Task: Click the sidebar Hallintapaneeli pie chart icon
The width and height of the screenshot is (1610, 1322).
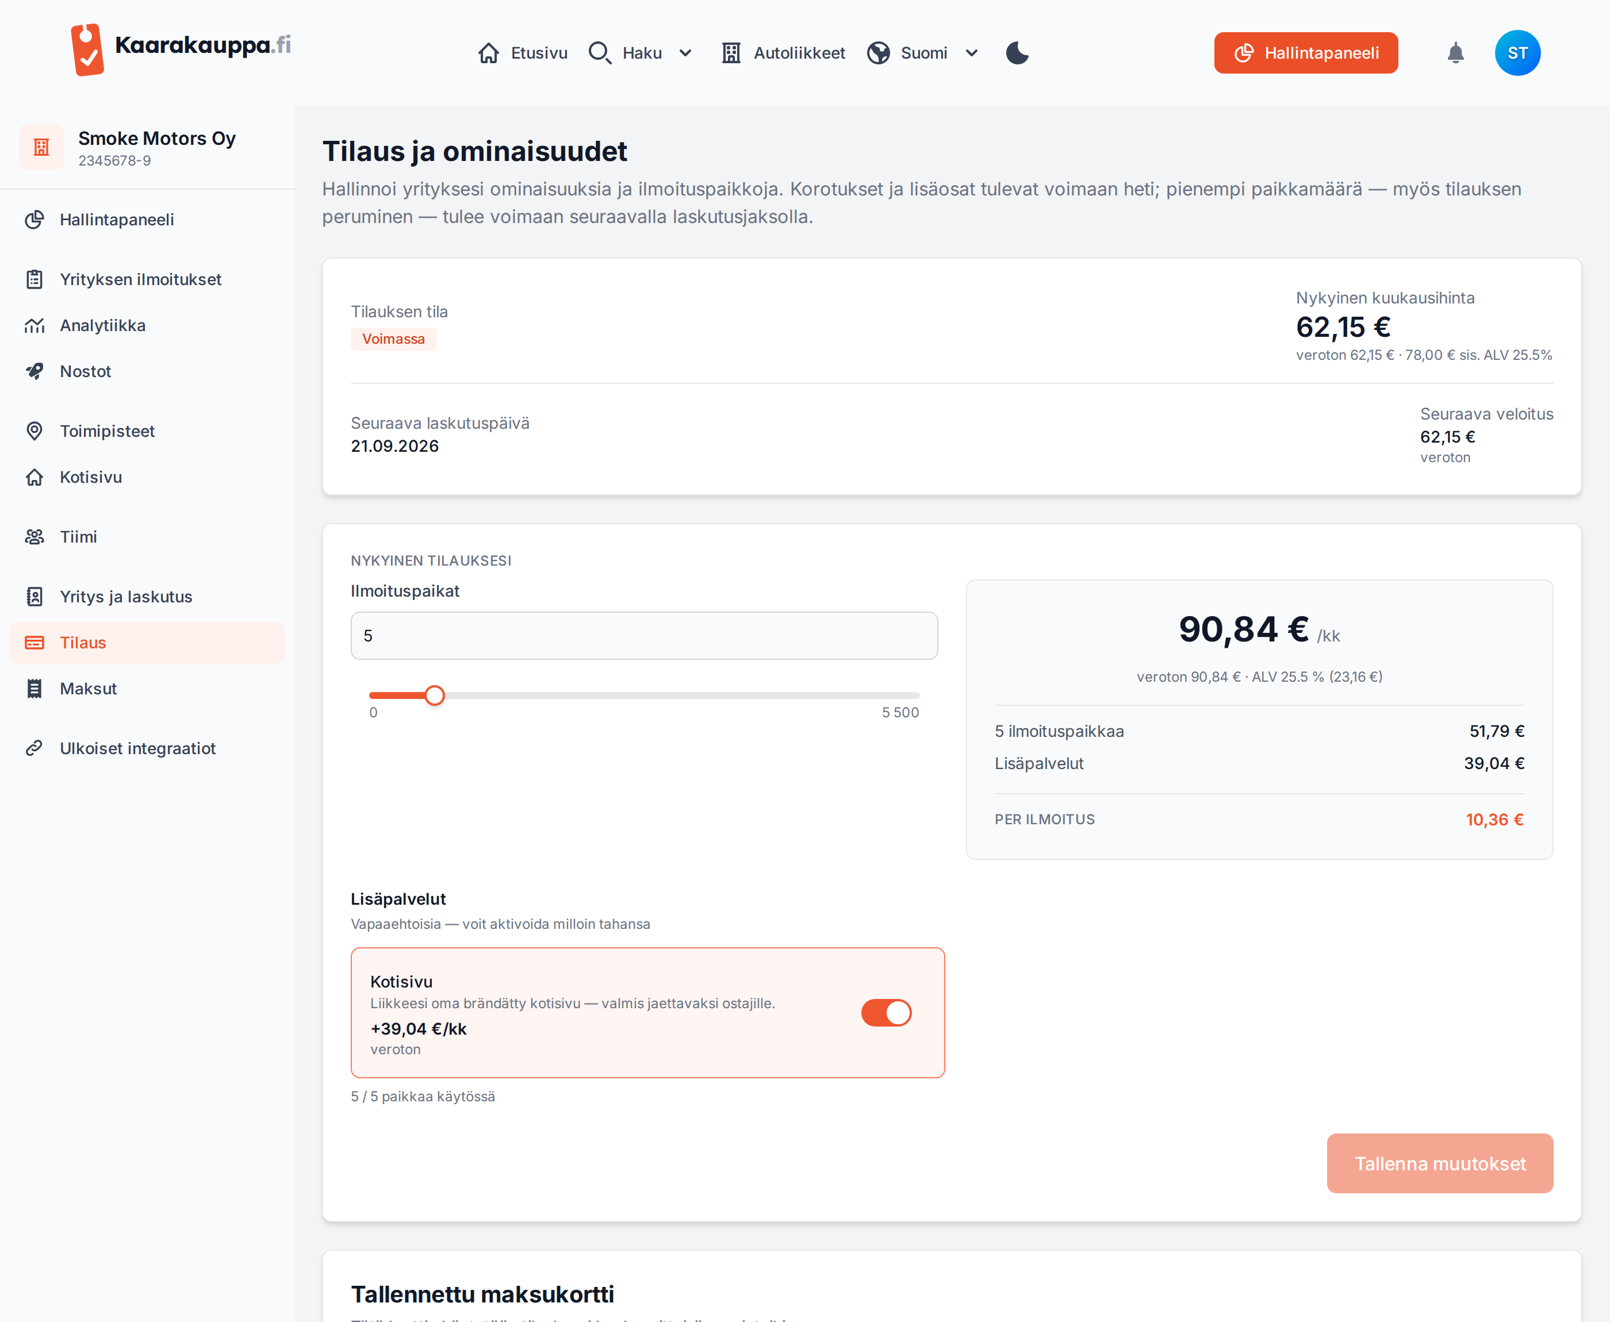Action: [x=34, y=220]
